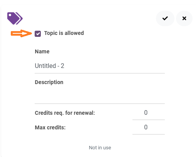Click the orange arrow pointing to checkbox

click(21, 33)
